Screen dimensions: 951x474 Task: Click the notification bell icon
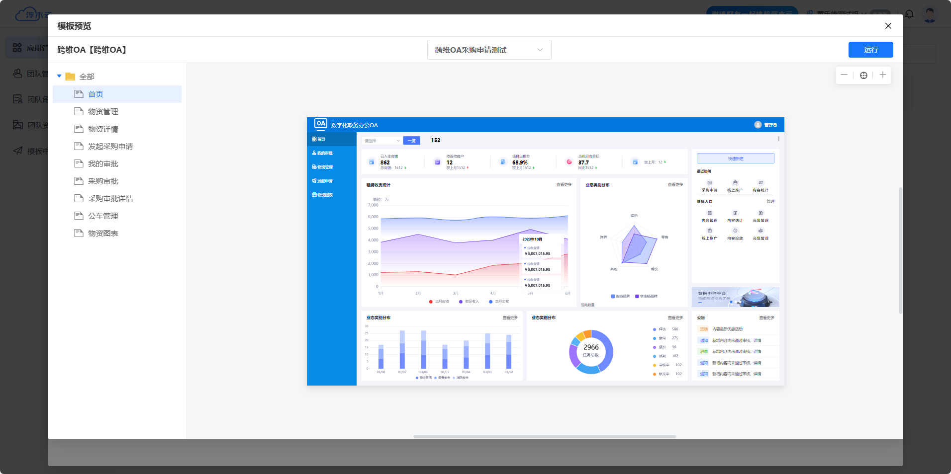(909, 14)
